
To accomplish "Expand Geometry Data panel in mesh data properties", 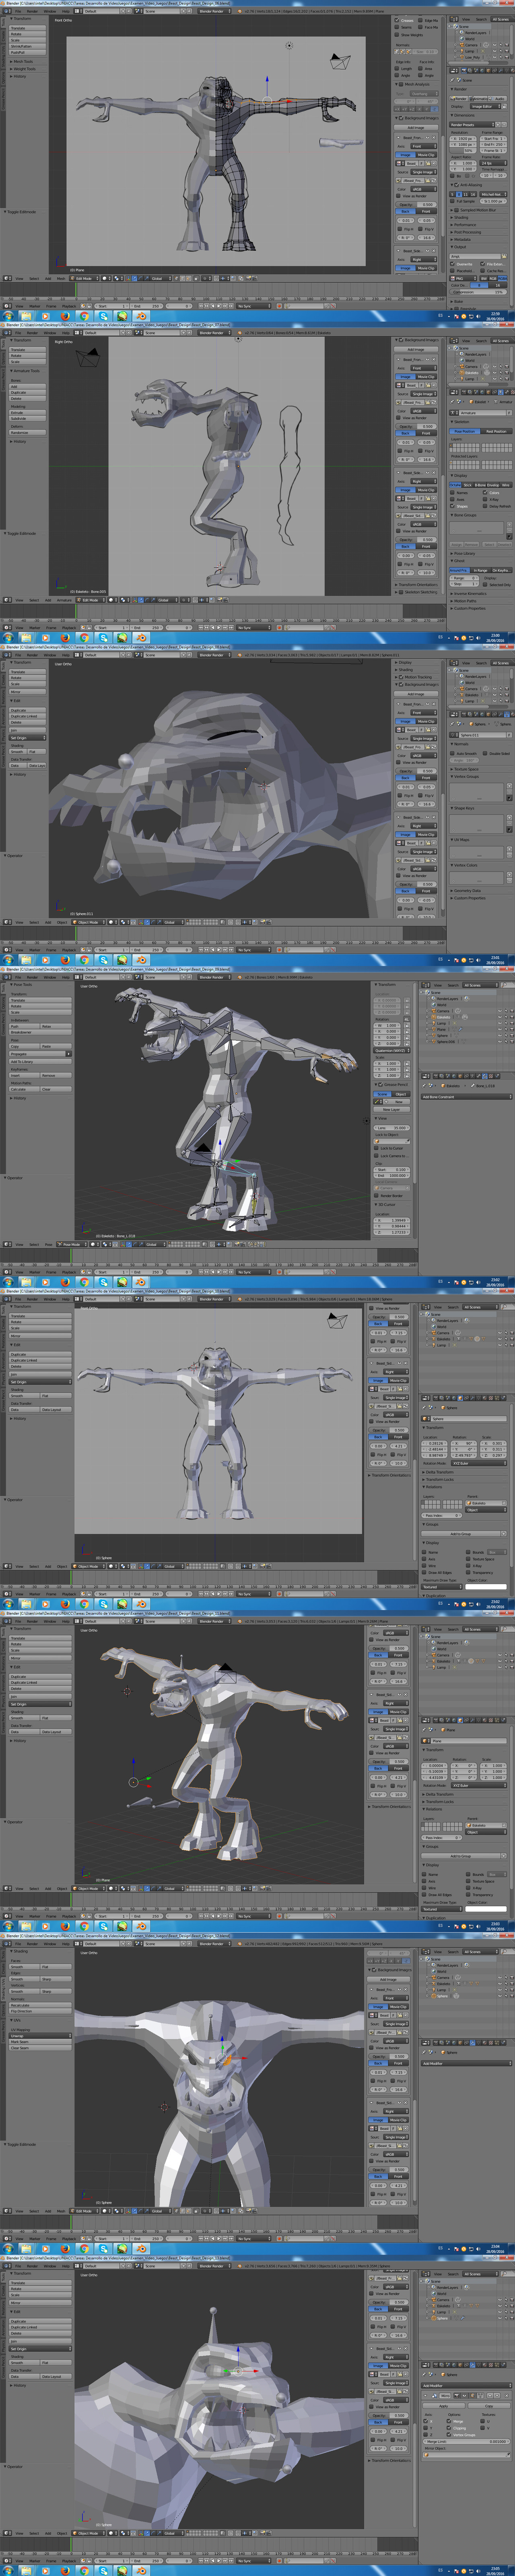I will click(x=467, y=891).
